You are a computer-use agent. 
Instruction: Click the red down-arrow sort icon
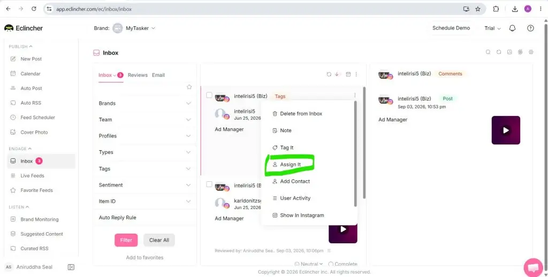tap(337, 74)
